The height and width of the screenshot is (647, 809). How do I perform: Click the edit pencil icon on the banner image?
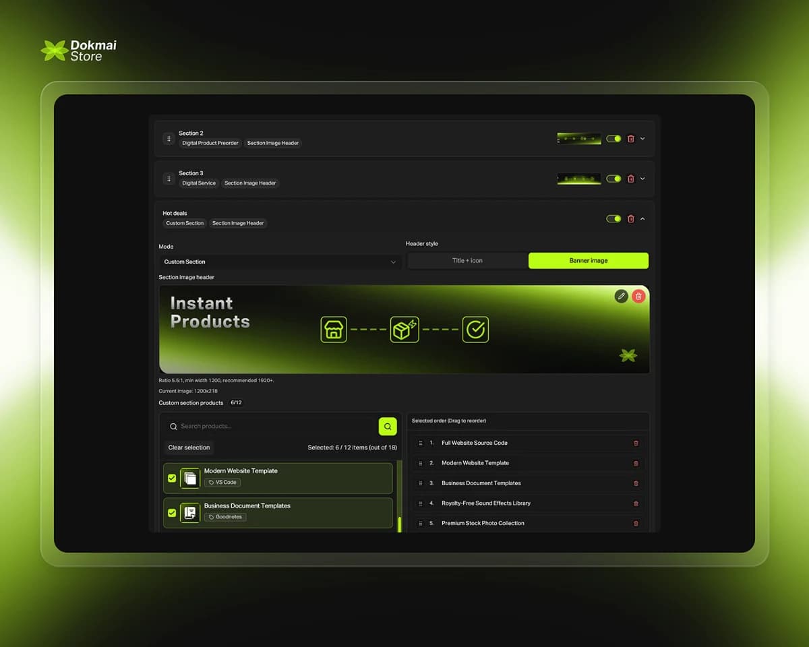622,296
